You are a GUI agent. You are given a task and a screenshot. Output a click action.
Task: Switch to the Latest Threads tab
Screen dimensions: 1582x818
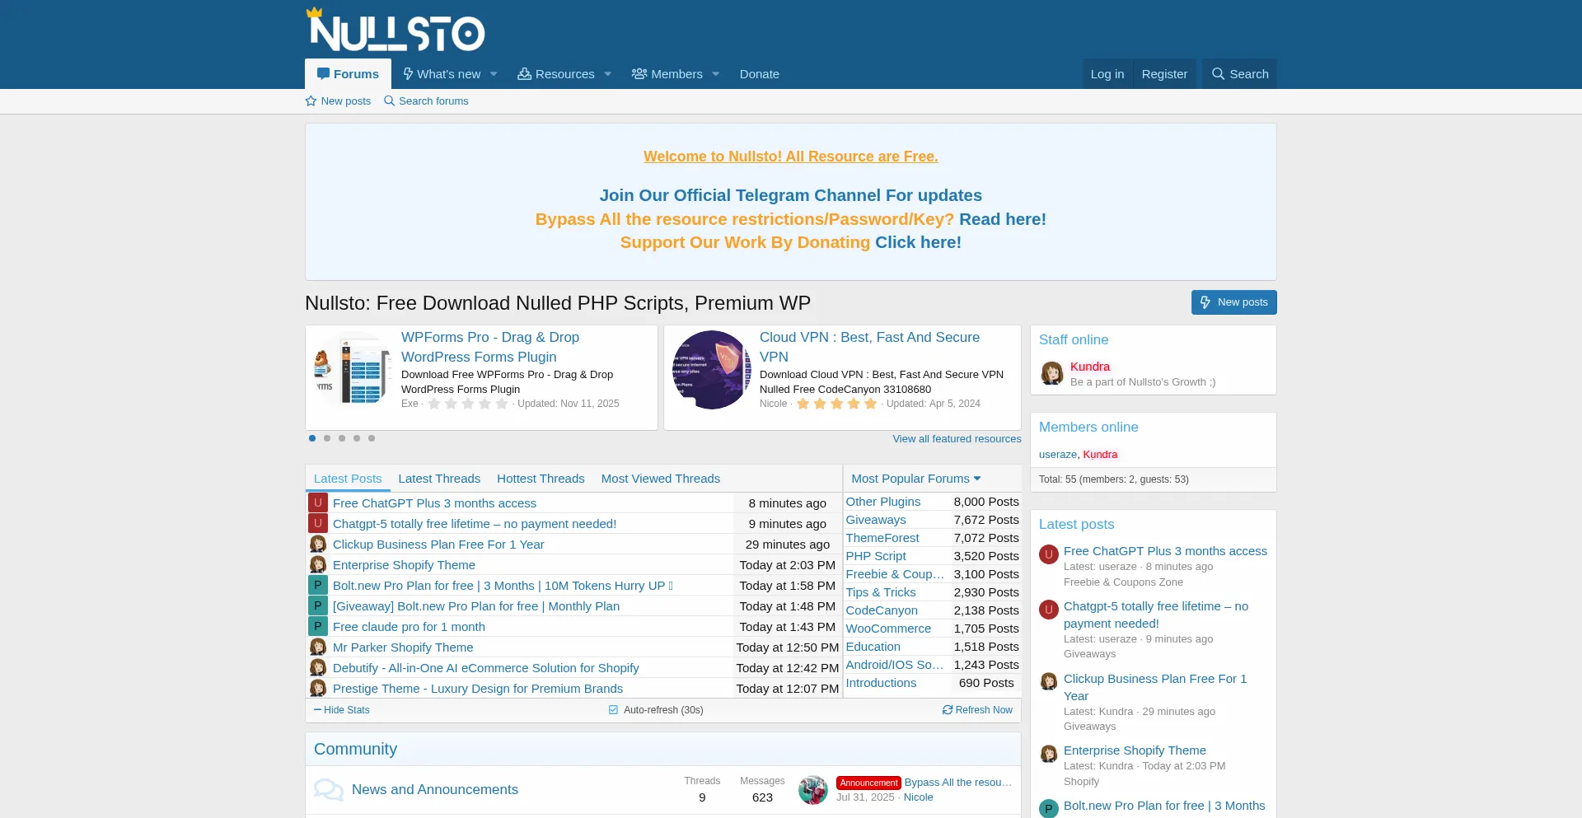pos(439,479)
